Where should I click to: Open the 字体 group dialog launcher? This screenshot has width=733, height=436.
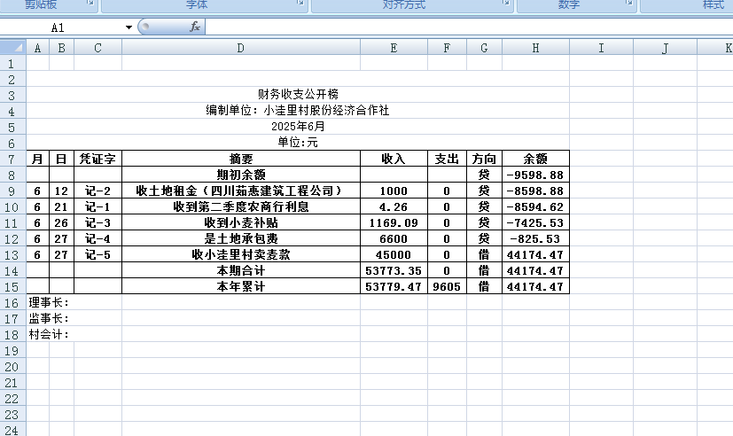(x=300, y=5)
